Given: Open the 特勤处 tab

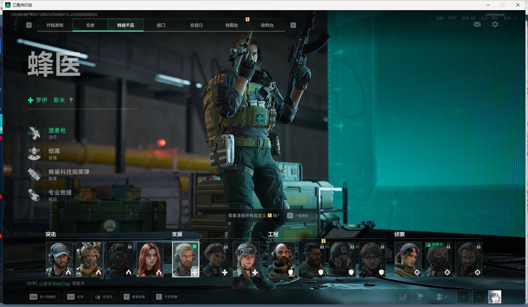Looking at the screenshot, I should (x=232, y=25).
